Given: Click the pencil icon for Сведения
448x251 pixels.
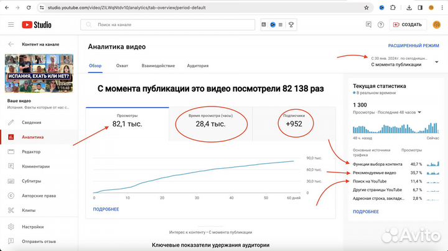Looking at the screenshot, I should (11, 122).
